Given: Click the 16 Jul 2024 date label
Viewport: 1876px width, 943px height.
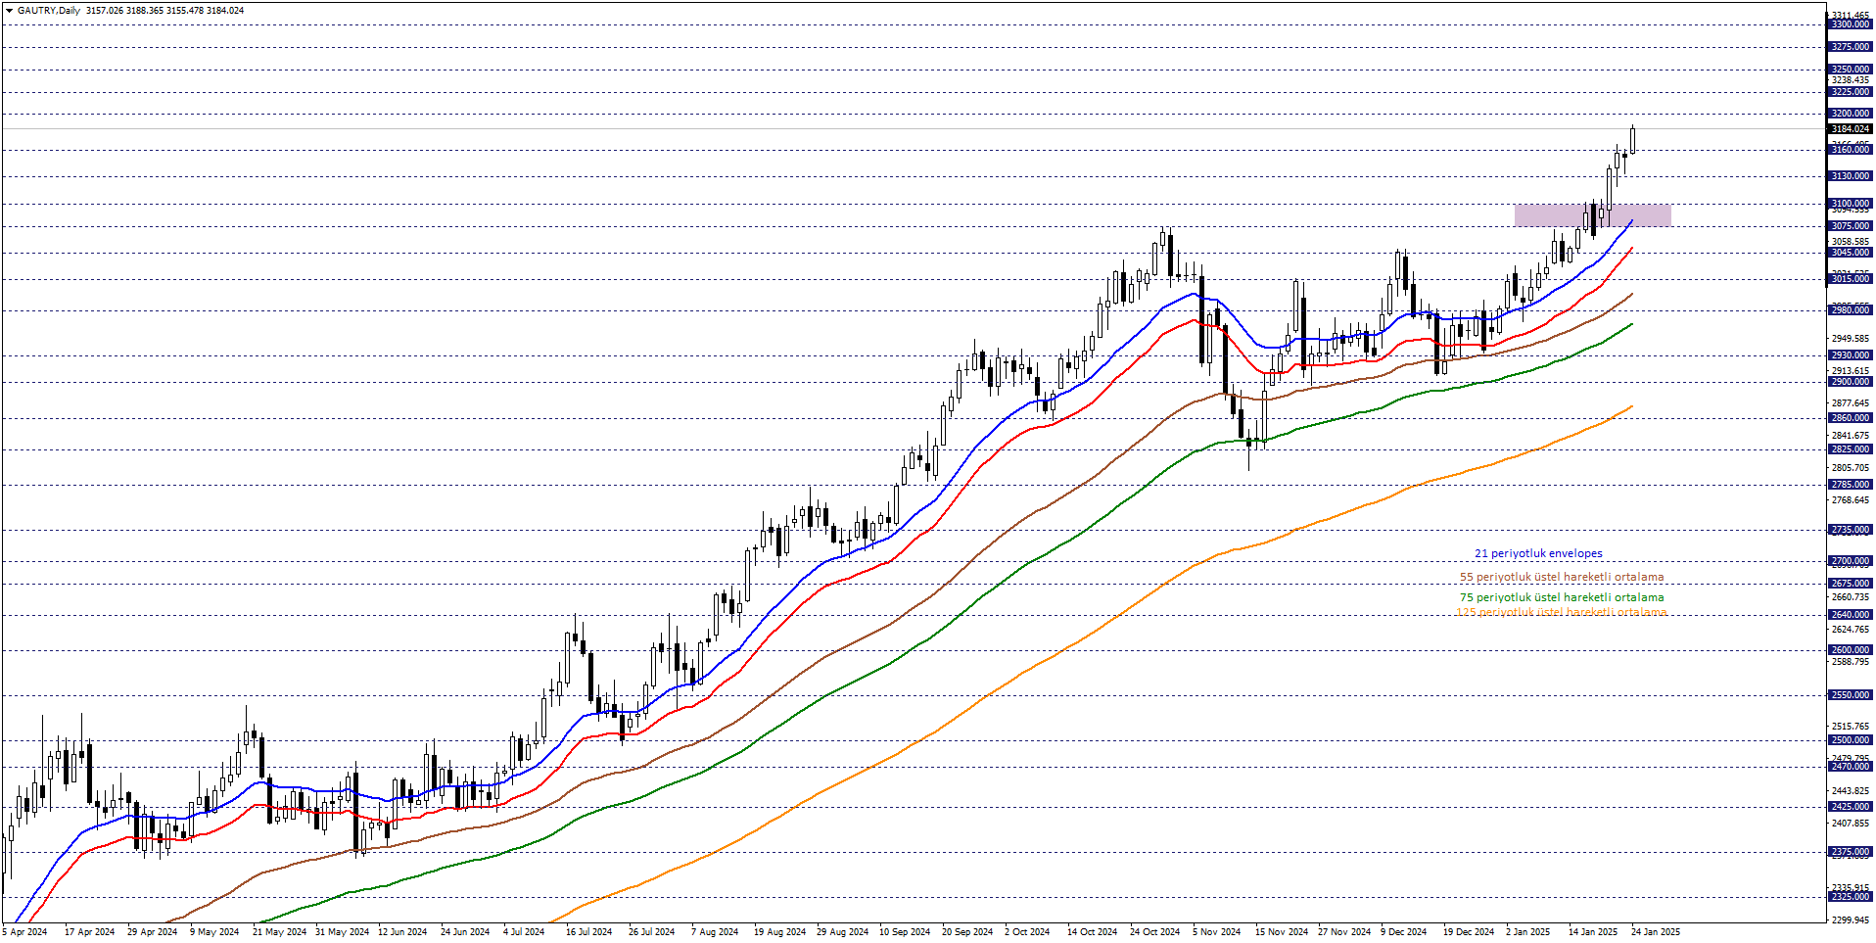Looking at the screenshot, I should click(588, 932).
